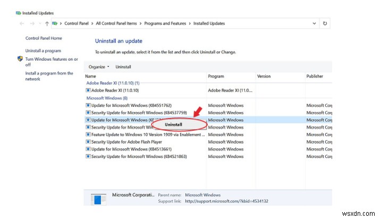This screenshot has height=219, width=381.
Task: Click the icon beside KB4513661 update
Action: pyautogui.click(x=88, y=149)
